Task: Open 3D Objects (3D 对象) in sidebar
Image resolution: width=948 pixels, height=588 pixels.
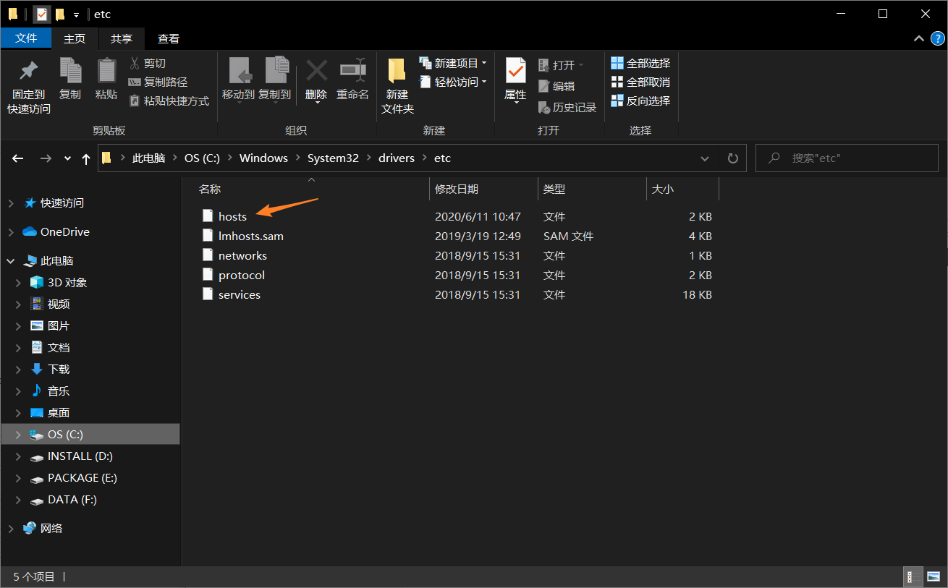Action: coord(67,283)
